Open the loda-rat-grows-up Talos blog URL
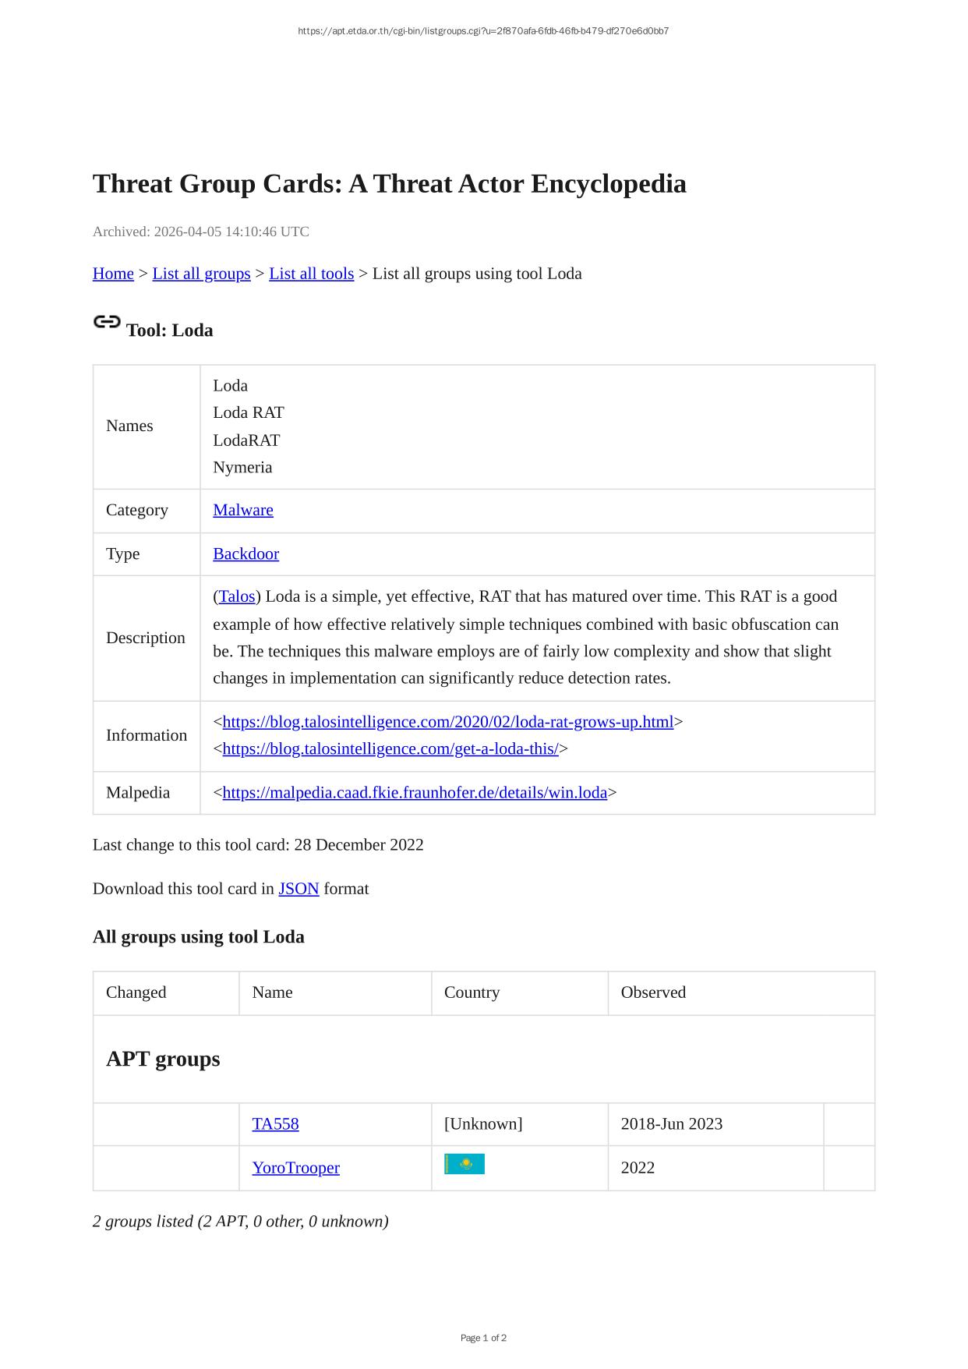 [447, 722]
